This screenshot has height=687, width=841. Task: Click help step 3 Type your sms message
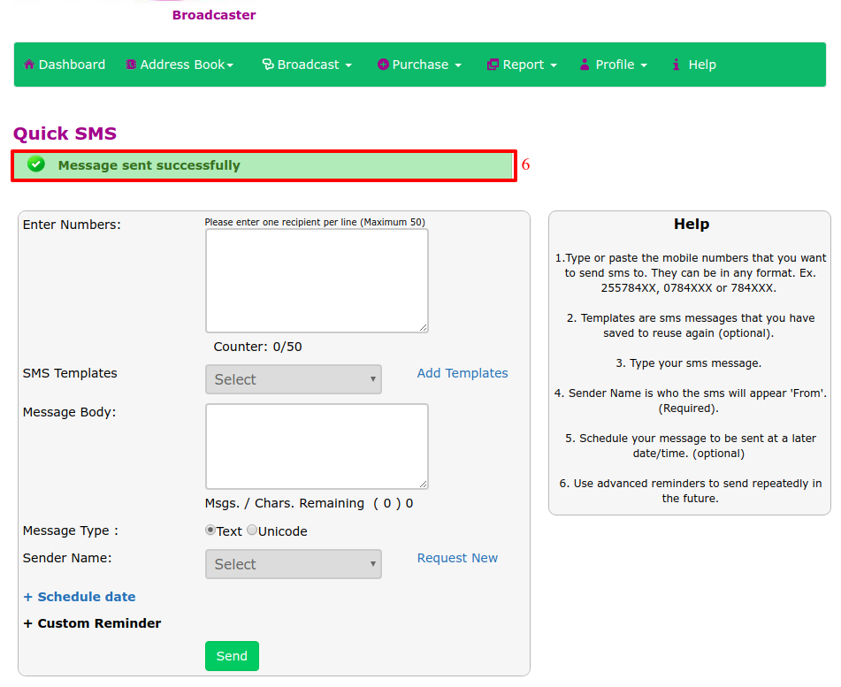coord(689,363)
